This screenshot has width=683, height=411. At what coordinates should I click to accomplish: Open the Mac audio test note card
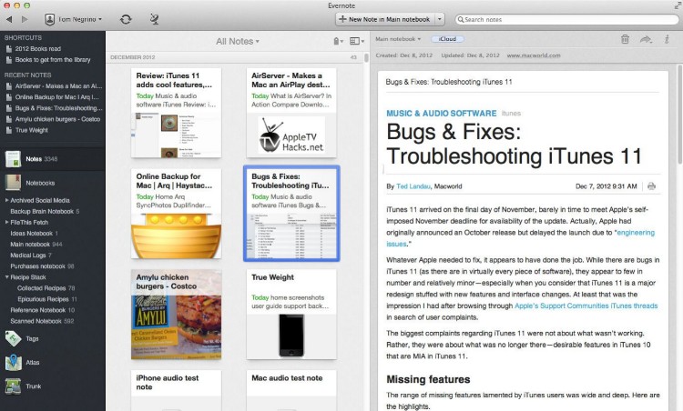[x=291, y=390]
